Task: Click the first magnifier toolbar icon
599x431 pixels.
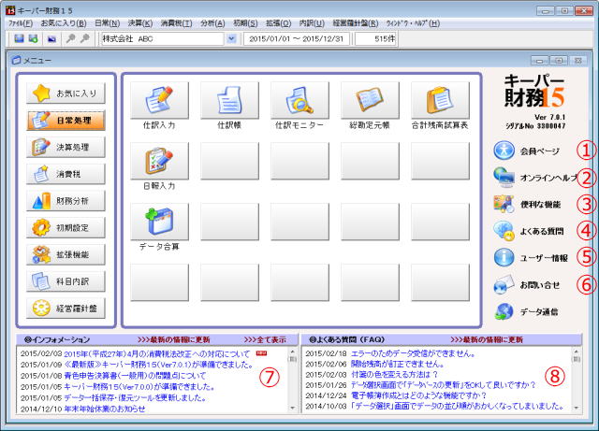Action: [x=71, y=38]
